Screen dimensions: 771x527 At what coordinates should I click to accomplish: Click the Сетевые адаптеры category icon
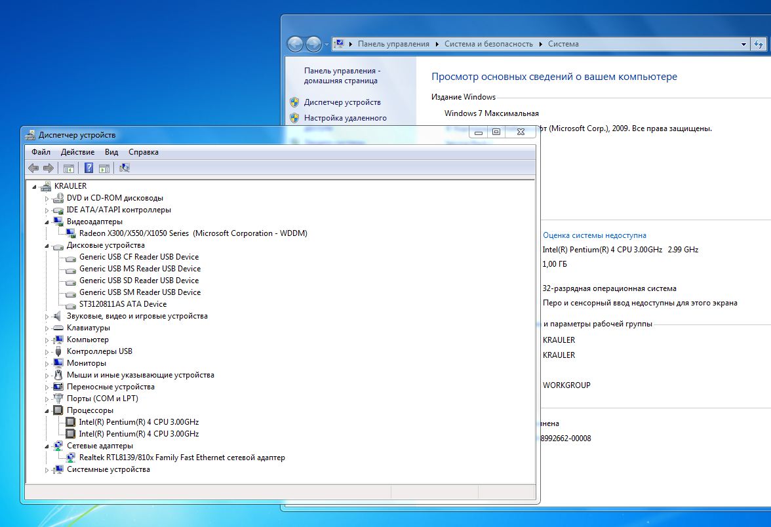coord(58,446)
